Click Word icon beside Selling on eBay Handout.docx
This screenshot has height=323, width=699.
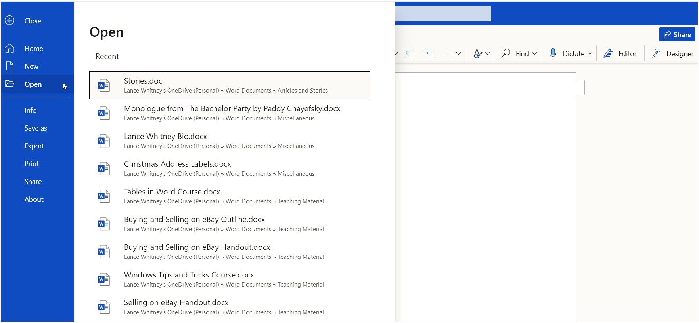tap(104, 307)
